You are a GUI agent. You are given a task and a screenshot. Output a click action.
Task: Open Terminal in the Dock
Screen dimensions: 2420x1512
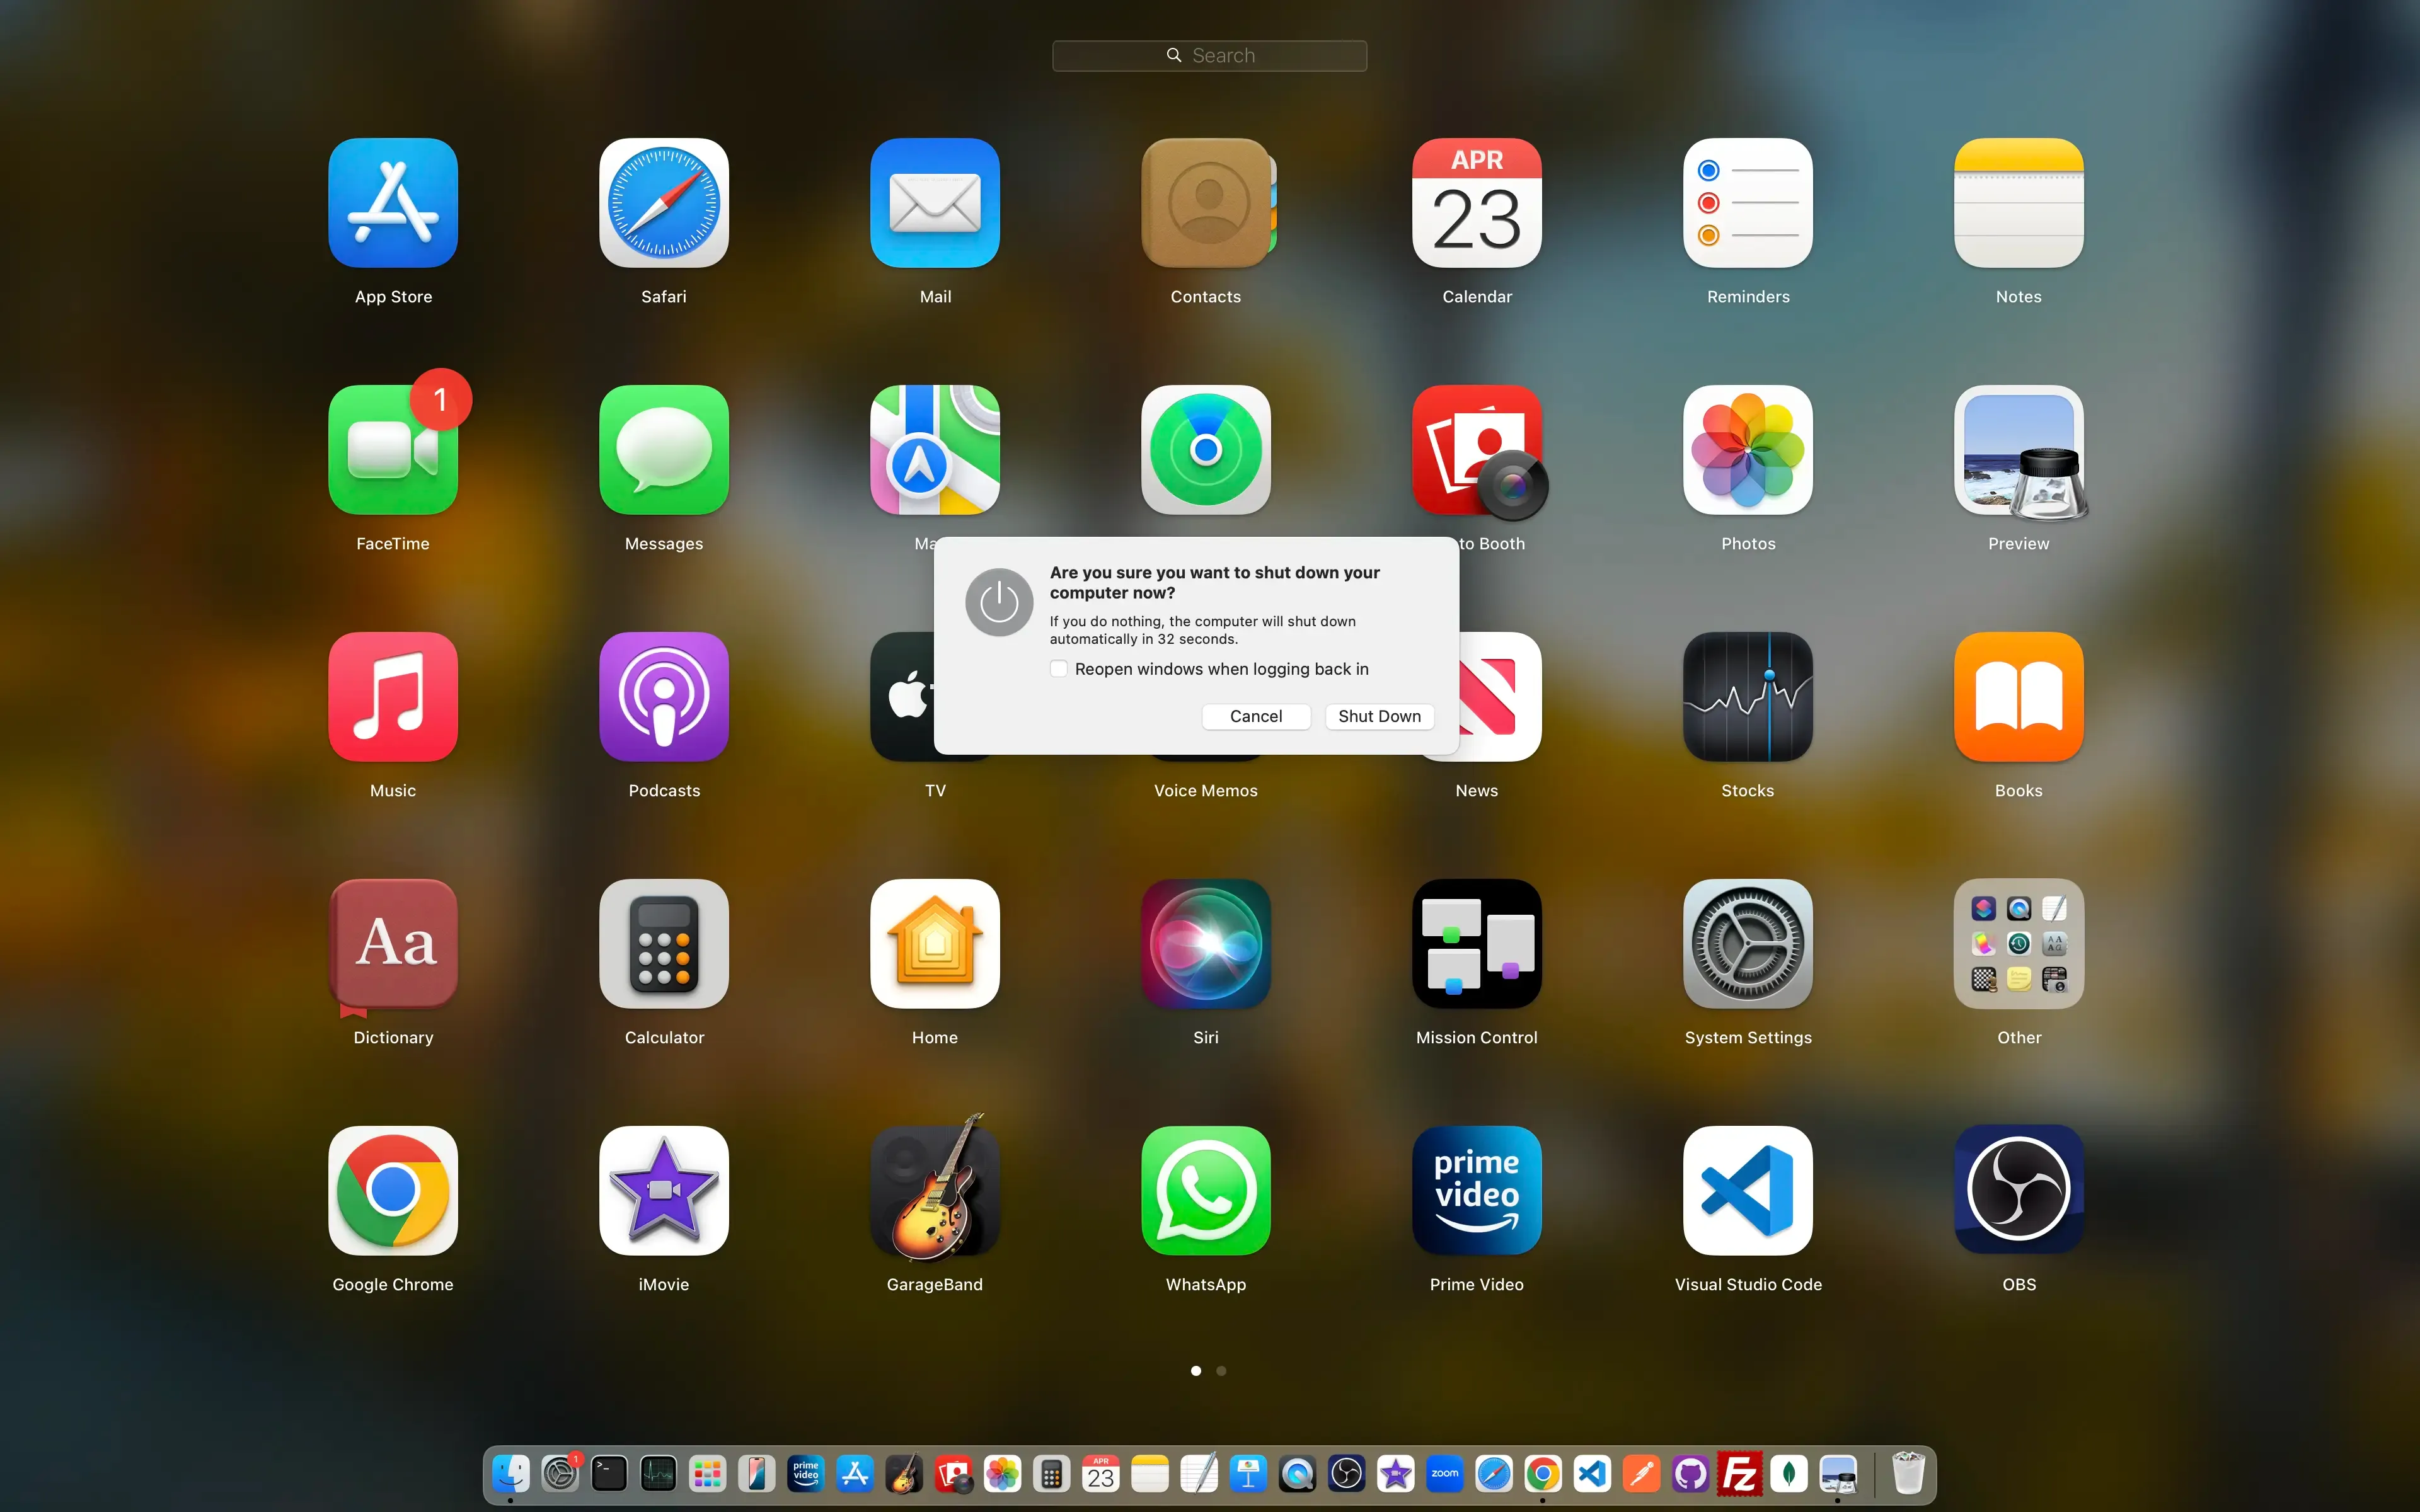tap(609, 1474)
